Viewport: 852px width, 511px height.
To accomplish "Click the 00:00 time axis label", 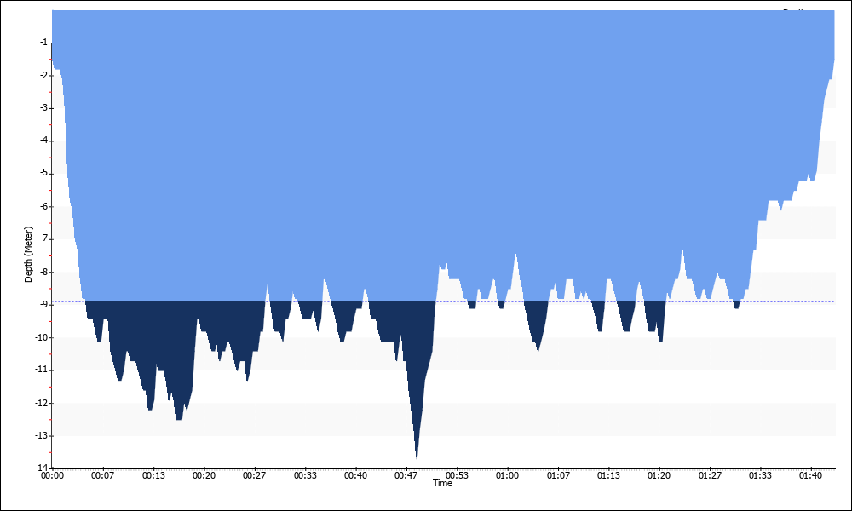I will (52, 476).
